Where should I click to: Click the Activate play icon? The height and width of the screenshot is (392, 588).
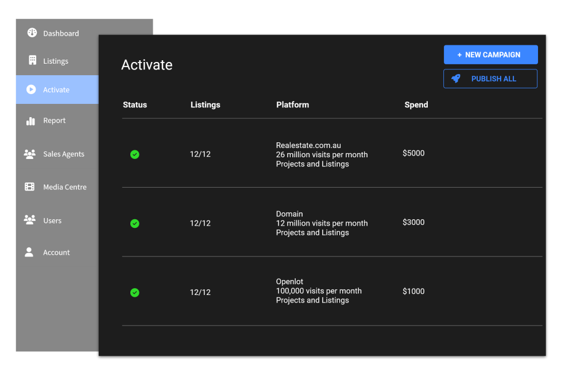pos(31,90)
